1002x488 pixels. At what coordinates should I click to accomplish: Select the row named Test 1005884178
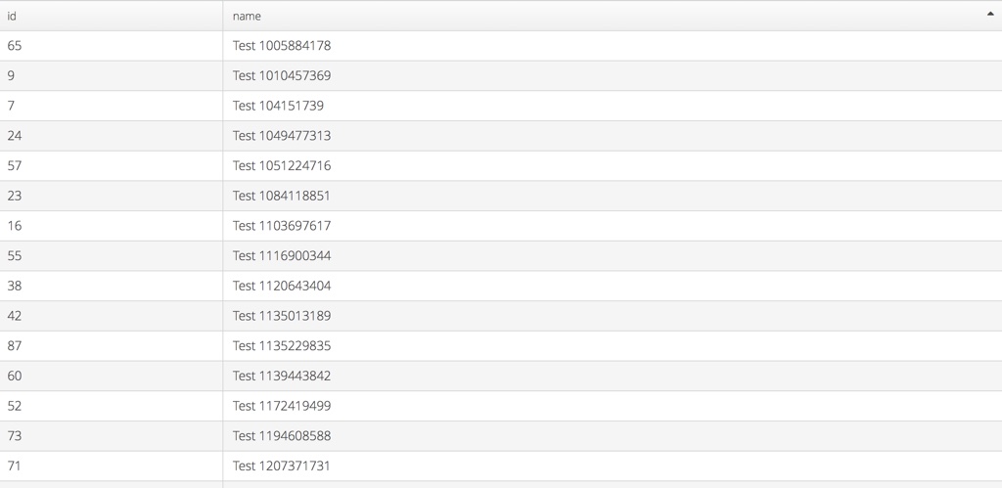coord(282,46)
